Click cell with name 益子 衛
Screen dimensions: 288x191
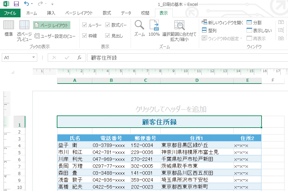tap(75, 145)
